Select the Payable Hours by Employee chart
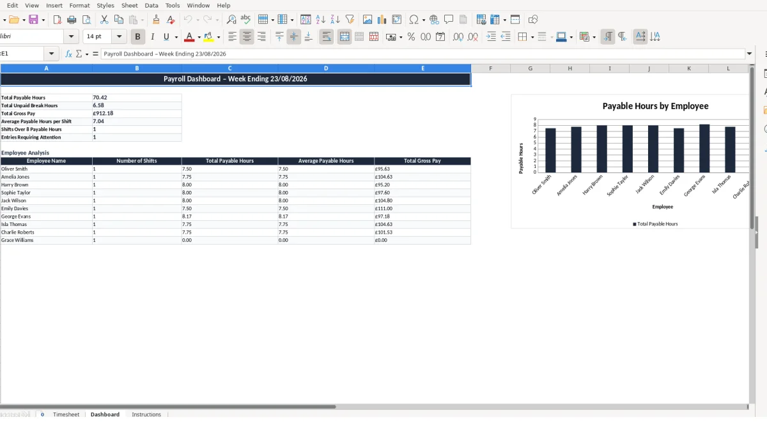767x431 pixels. [x=630, y=162]
